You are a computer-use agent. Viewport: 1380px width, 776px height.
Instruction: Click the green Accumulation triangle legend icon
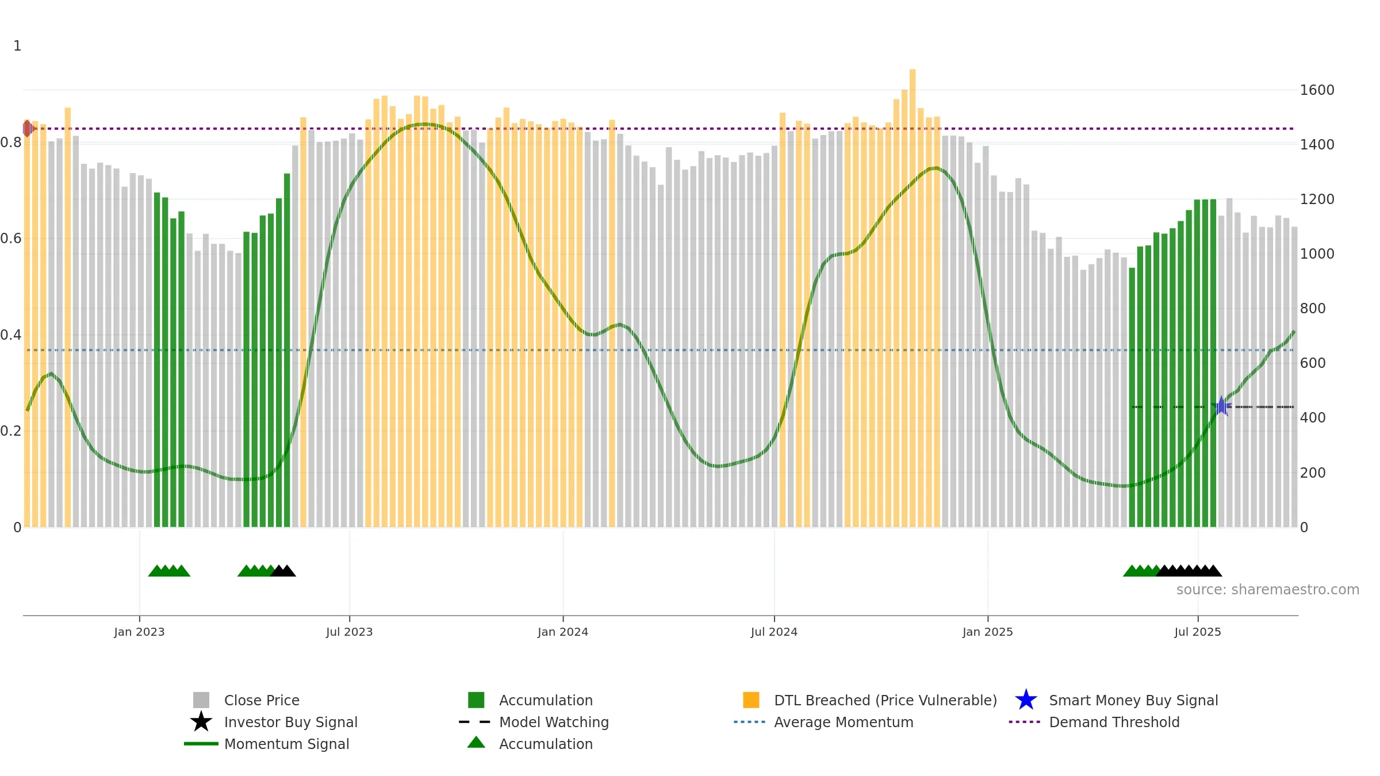[x=476, y=743]
